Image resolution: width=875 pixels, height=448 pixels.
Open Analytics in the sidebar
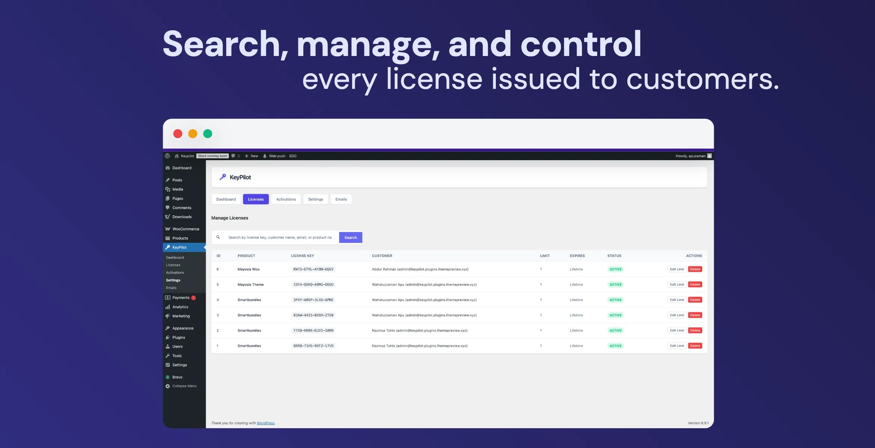[180, 307]
